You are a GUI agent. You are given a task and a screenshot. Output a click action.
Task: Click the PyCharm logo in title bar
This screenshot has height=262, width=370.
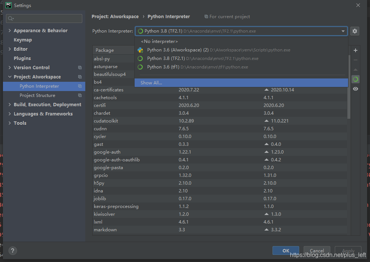(9, 5)
